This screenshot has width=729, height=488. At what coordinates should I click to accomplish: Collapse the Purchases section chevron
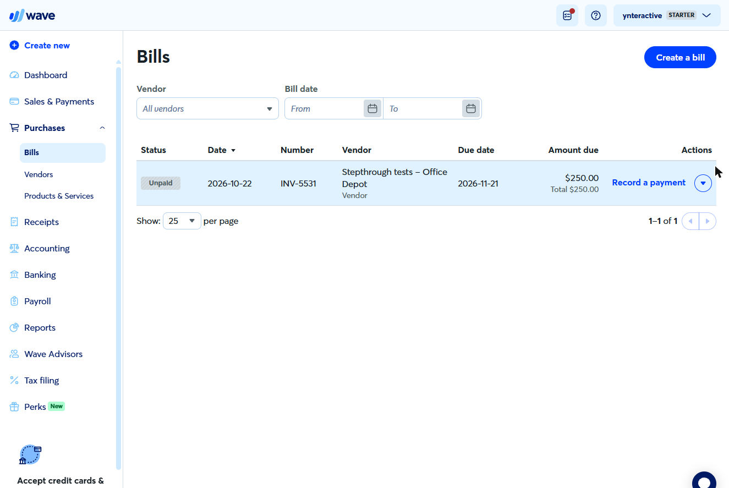[102, 128]
